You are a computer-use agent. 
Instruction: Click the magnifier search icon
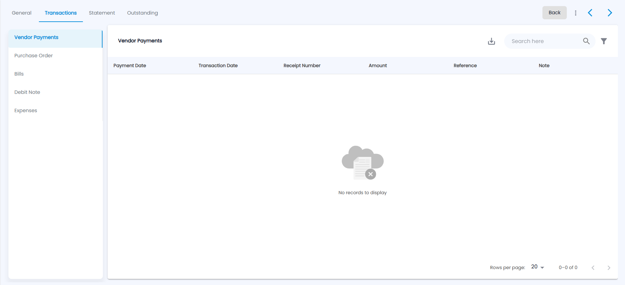tap(586, 41)
